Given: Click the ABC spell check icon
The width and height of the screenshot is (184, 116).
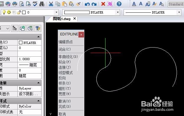Looking at the screenshot, I should pyautogui.click(x=35, y=4).
